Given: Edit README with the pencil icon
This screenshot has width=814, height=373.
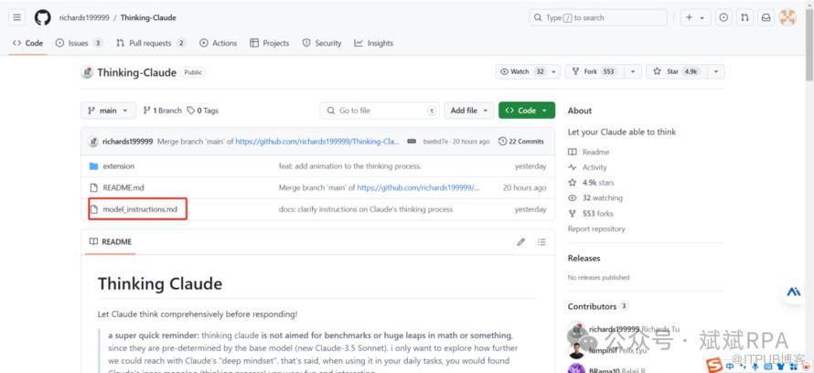Looking at the screenshot, I should (521, 242).
